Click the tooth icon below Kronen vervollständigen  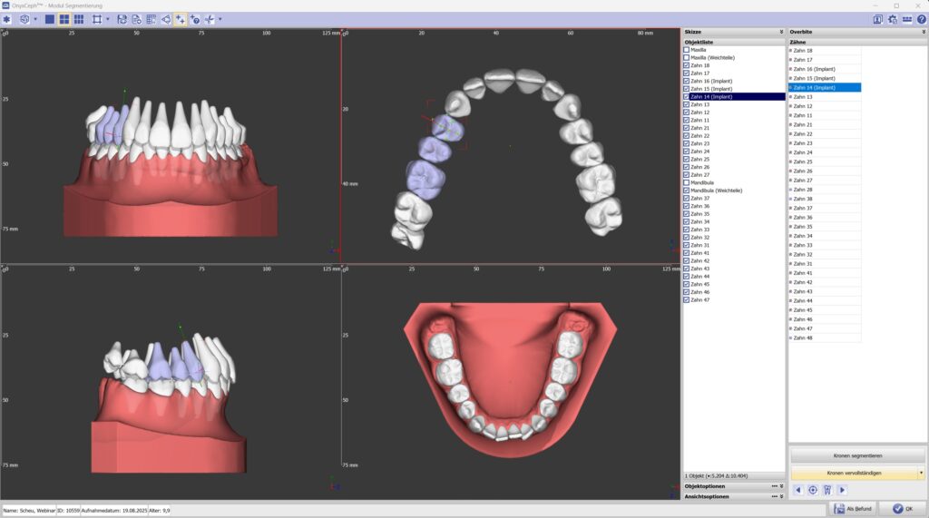(827, 490)
